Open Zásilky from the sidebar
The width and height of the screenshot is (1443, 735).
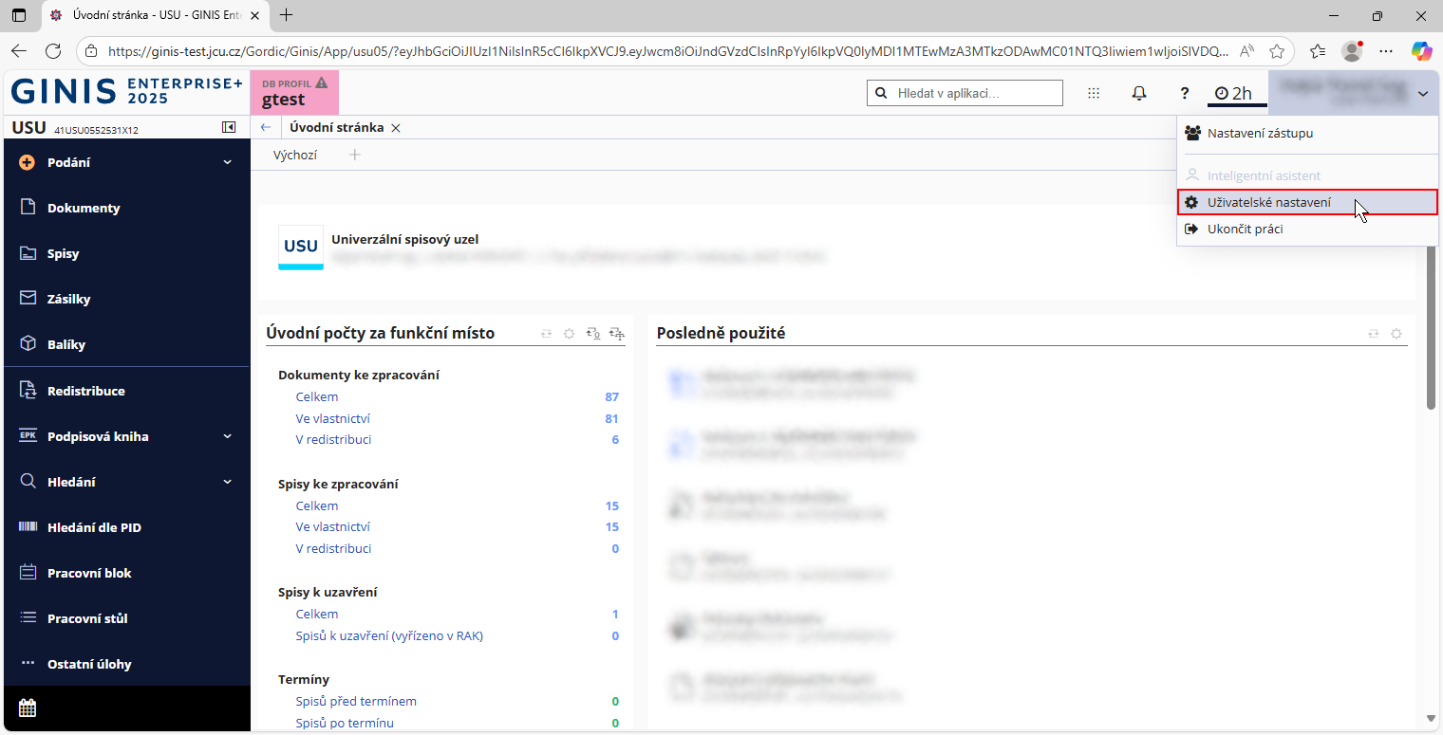pyautogui.click(x=68, y=299)
